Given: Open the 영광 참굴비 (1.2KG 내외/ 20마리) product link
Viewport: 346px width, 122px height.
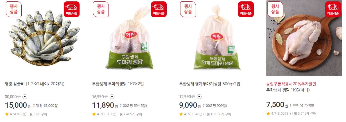Looking at the screenshot, I should tap(35, 84).
